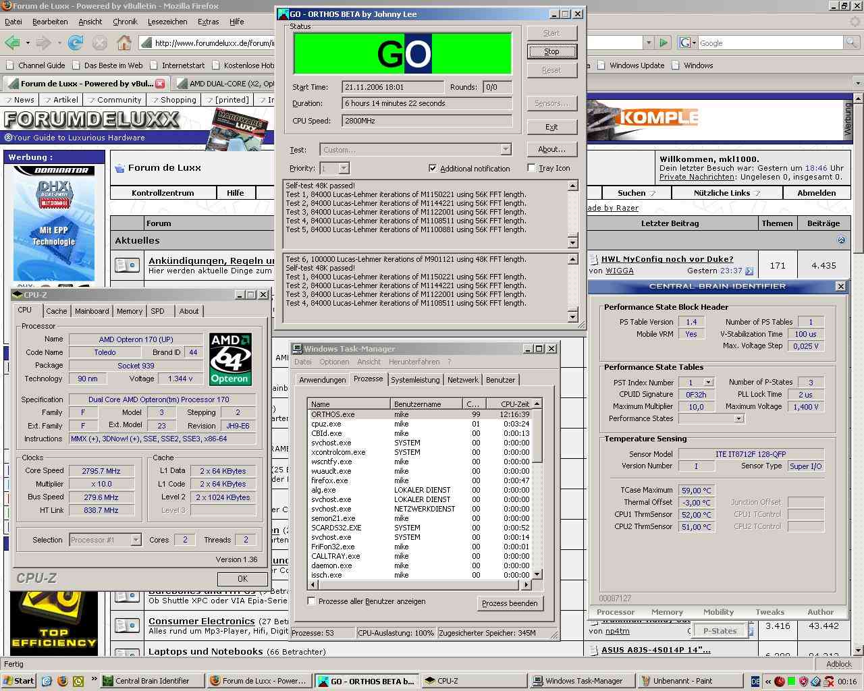The height and width of the screenshot is (691, 864).
Task: Open the HWL MyConfig noch vor Duke? thread link
Action: click(x=667, y=259)
